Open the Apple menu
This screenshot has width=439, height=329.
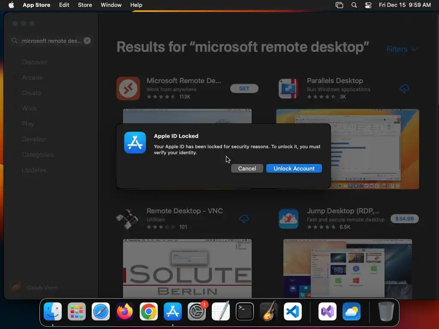11,5
